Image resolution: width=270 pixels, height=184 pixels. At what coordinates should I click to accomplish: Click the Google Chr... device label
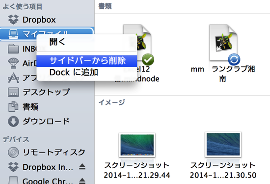click(x=48, y=181)
